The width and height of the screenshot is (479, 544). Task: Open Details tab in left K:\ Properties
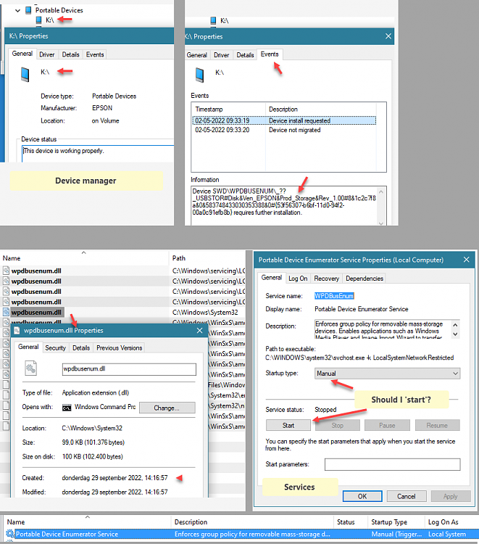point(71,54)
